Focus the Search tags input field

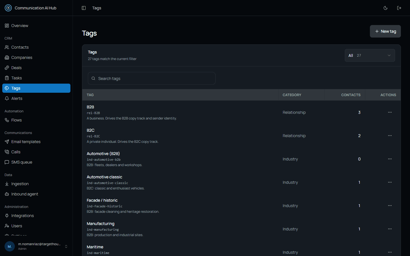[x=151, y=78]
